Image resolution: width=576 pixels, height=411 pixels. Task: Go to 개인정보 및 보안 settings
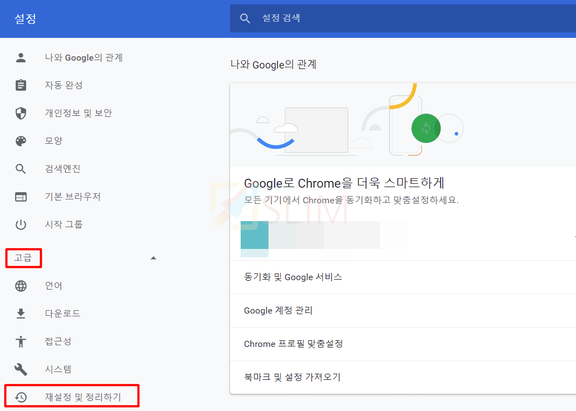(x=78, y=113)
